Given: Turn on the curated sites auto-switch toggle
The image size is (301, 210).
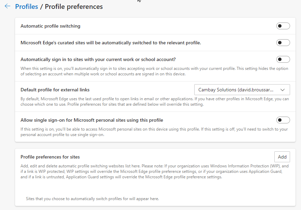Looking at the screenshot, I should tap(283, 43).
